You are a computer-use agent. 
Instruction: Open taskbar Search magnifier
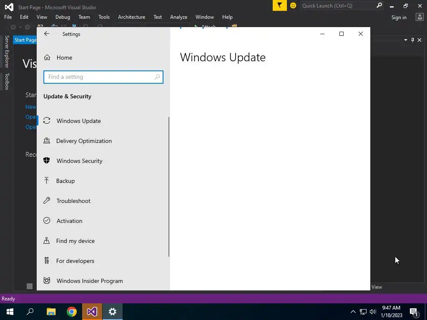30,312
